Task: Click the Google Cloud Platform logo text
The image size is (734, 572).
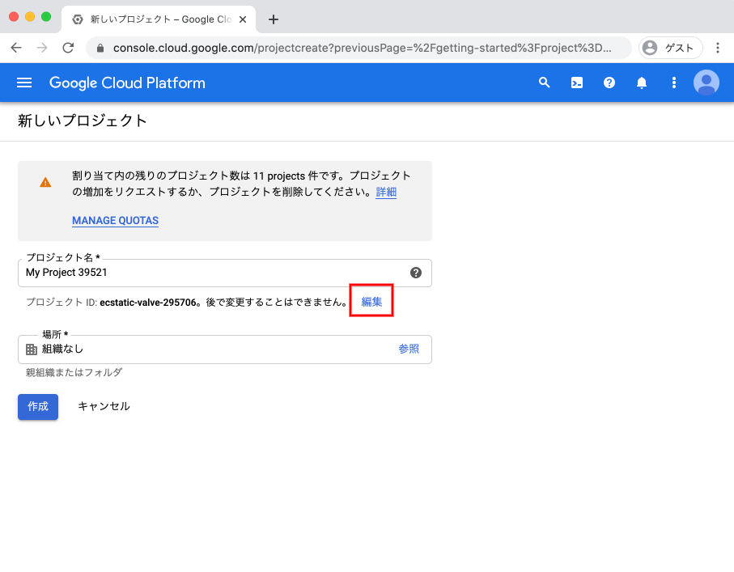Action: point(127,83)
